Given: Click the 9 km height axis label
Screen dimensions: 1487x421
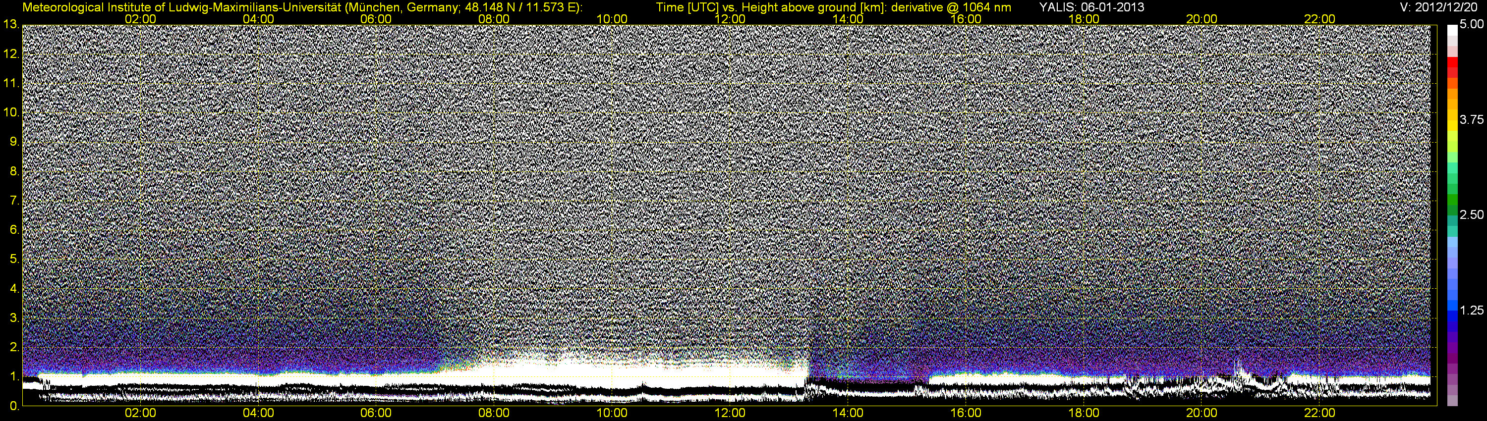Looking at the screenshot, I should (14, 142).
